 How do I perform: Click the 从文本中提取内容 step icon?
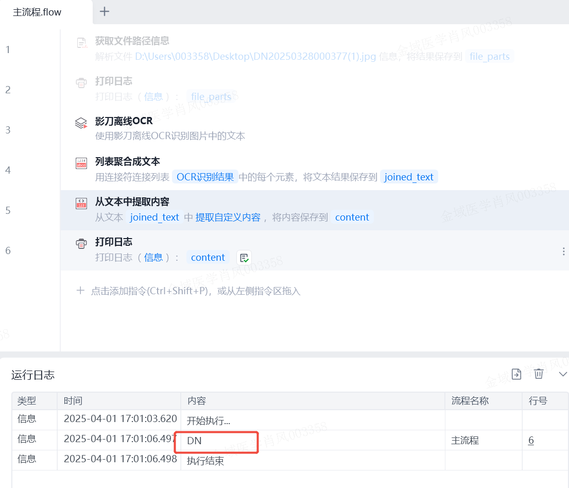(81, 204)
